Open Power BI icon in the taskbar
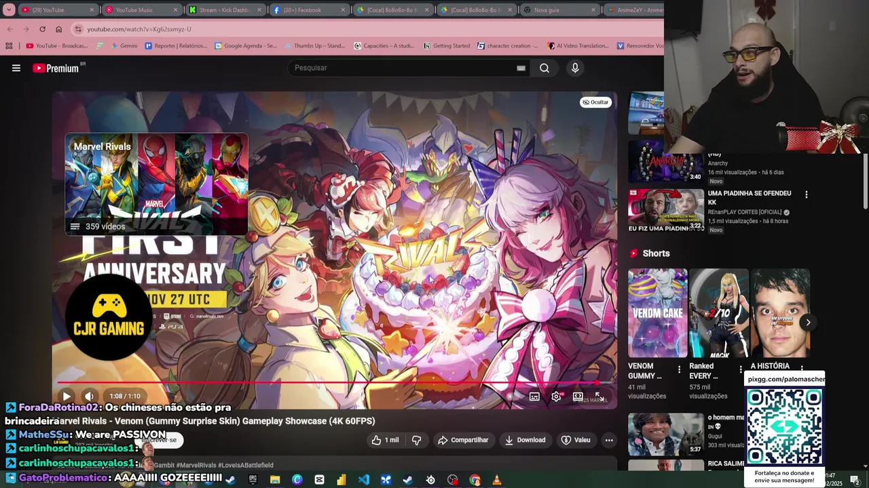Screen dimensions: 869x488 [x=341, y=480]
